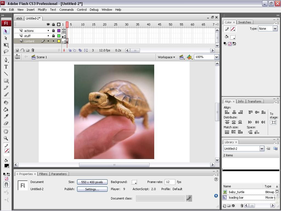Click the publish Settings button
Image resolution: width=281 pixels, height=211 pixels.
(92, 189)
